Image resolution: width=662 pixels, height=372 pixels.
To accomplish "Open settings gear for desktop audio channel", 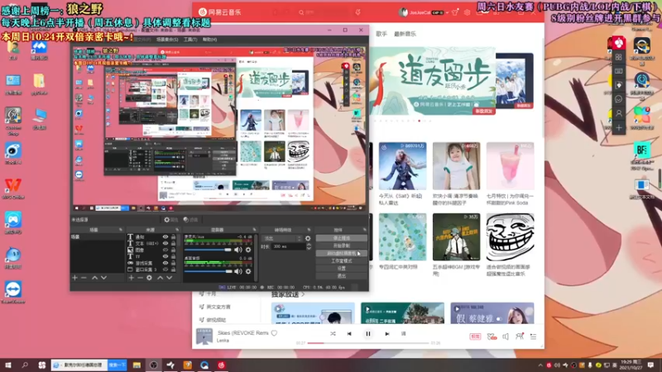I will [x=248, y=271].
